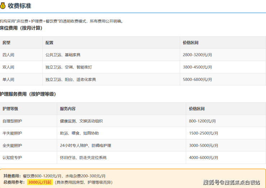Click the 4000-6000元/月 price cell

[x=203, y=158]
